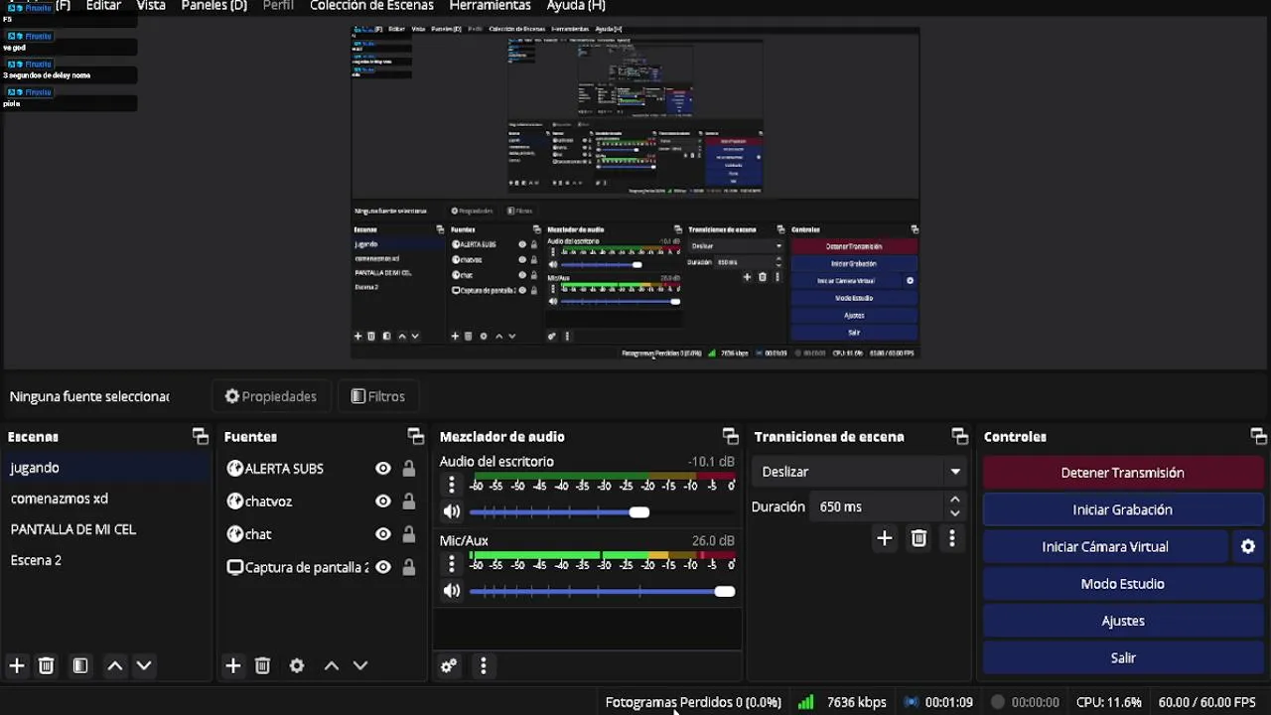Click the Salir button
This screenshot has width=1271, height=715.
(1122, 657)
